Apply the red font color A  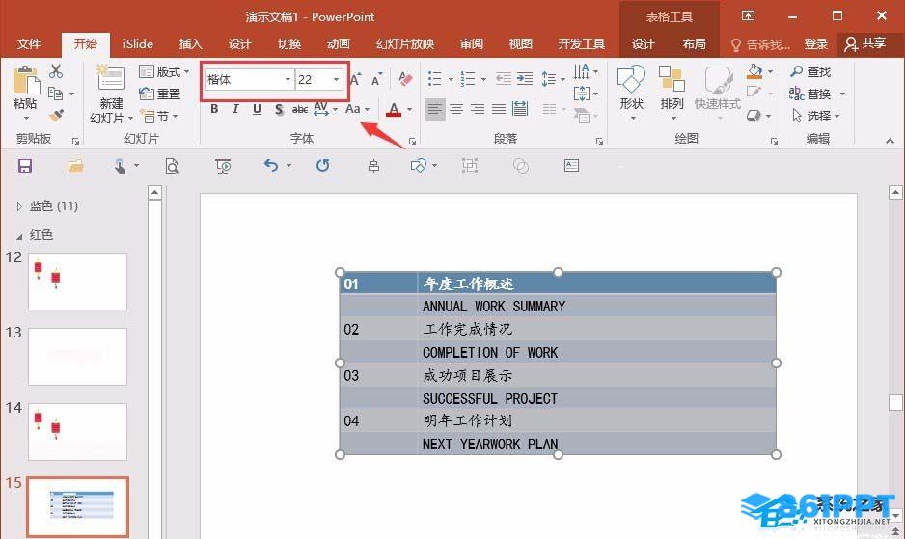(394, 109)
